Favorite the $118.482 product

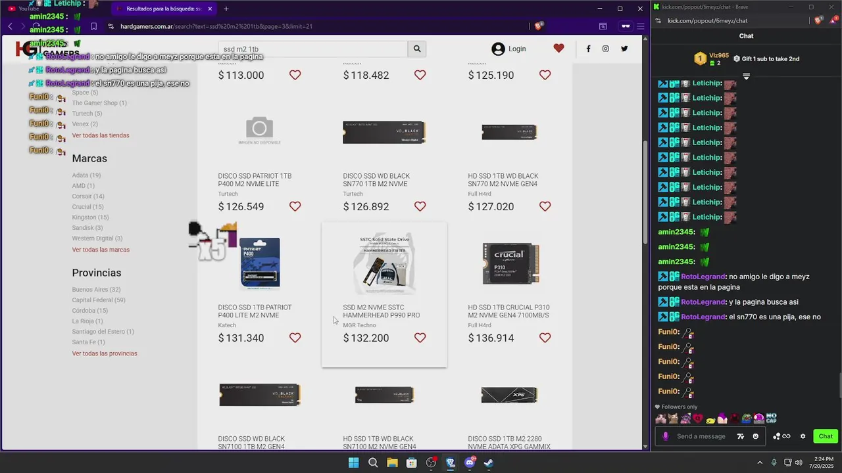point(420,75)
